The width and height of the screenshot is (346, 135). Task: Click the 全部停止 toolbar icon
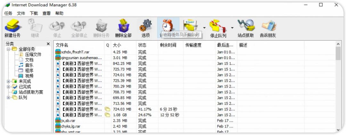(79, 26)
